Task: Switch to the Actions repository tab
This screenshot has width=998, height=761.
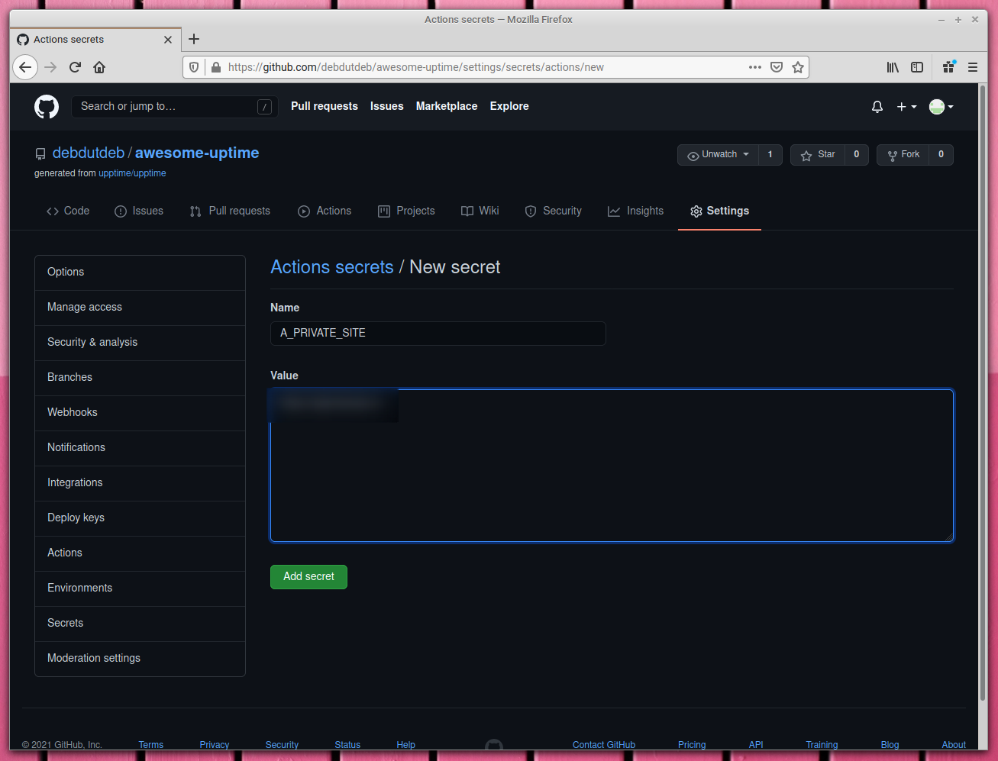Action: tap(325, 211)
